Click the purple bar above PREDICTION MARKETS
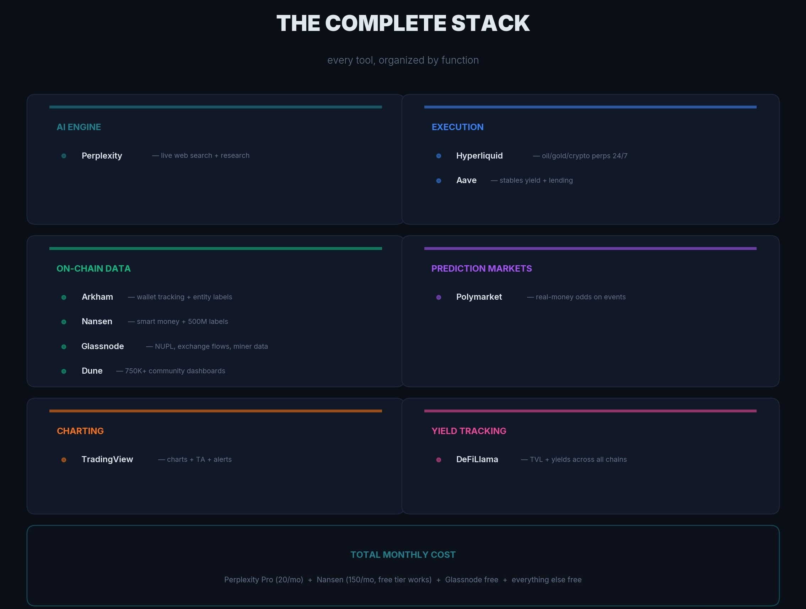 click(x=590, y=249)
